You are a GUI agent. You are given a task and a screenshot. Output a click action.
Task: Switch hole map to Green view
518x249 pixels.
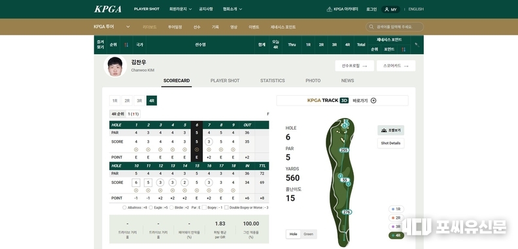pos(308,234)
